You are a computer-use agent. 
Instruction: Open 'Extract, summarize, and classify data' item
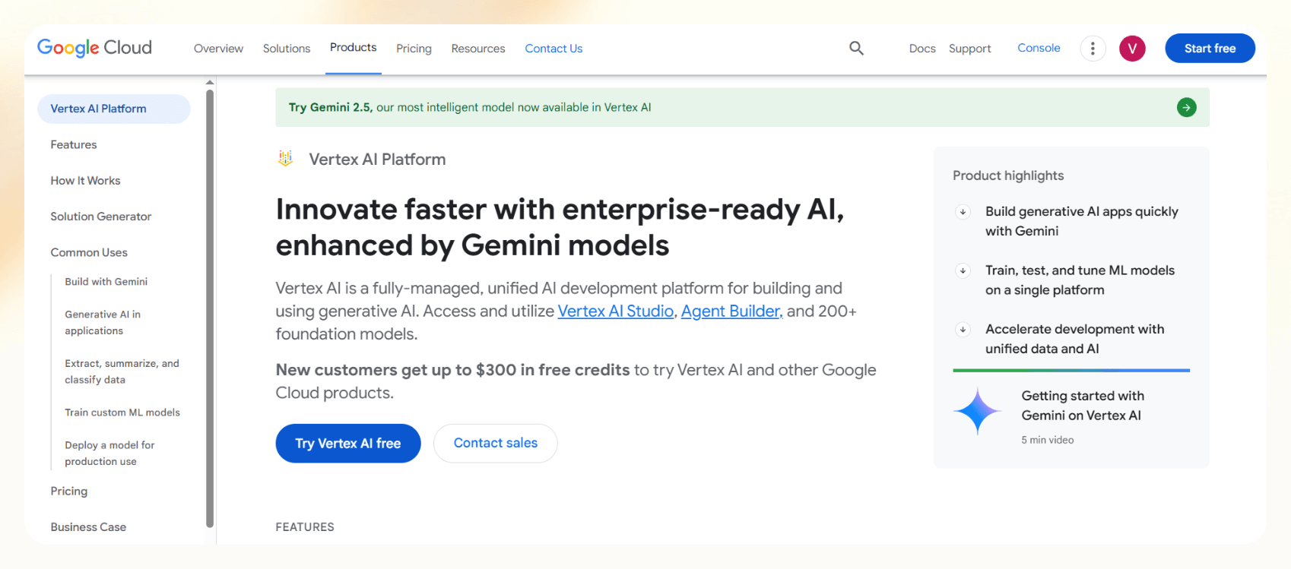[x=122, y=371]
